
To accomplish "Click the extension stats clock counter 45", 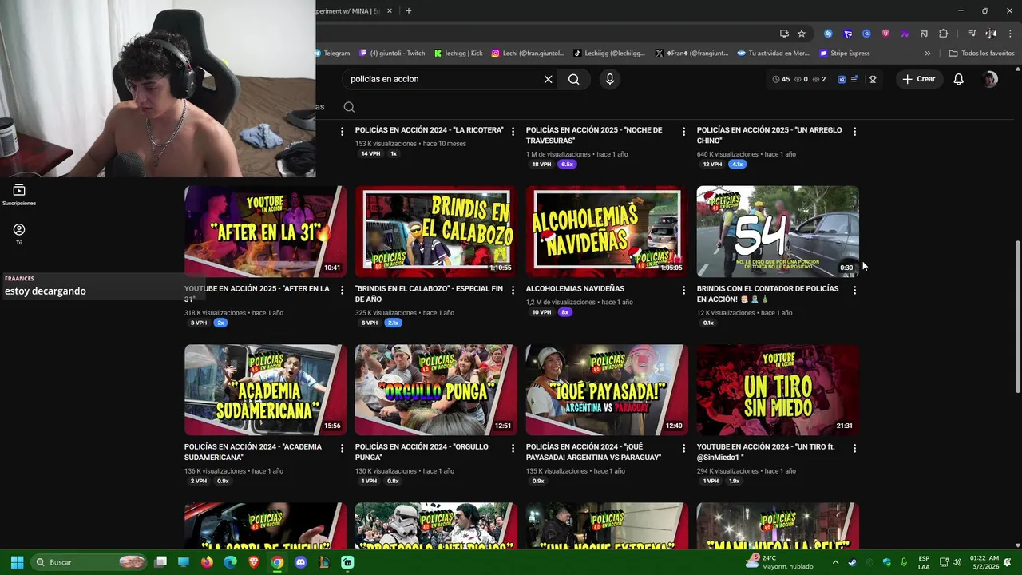I will [781, 79].
